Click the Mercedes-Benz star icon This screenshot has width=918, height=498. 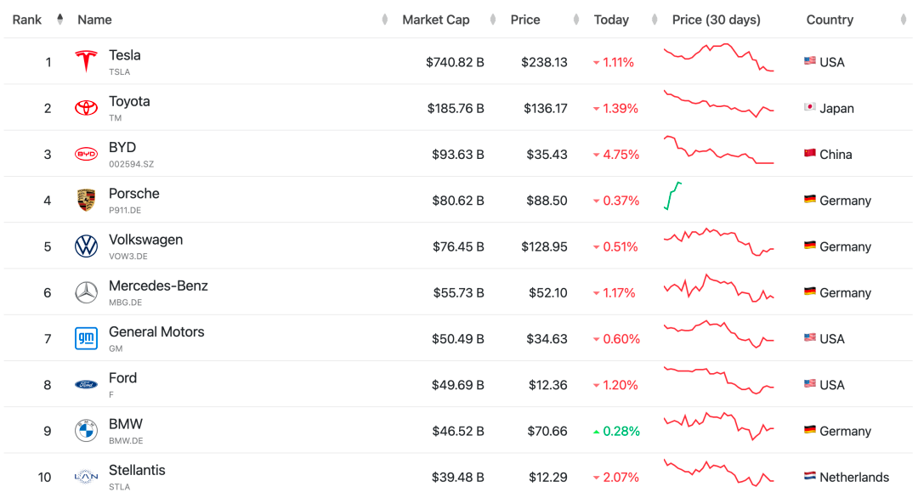(86, 292)
